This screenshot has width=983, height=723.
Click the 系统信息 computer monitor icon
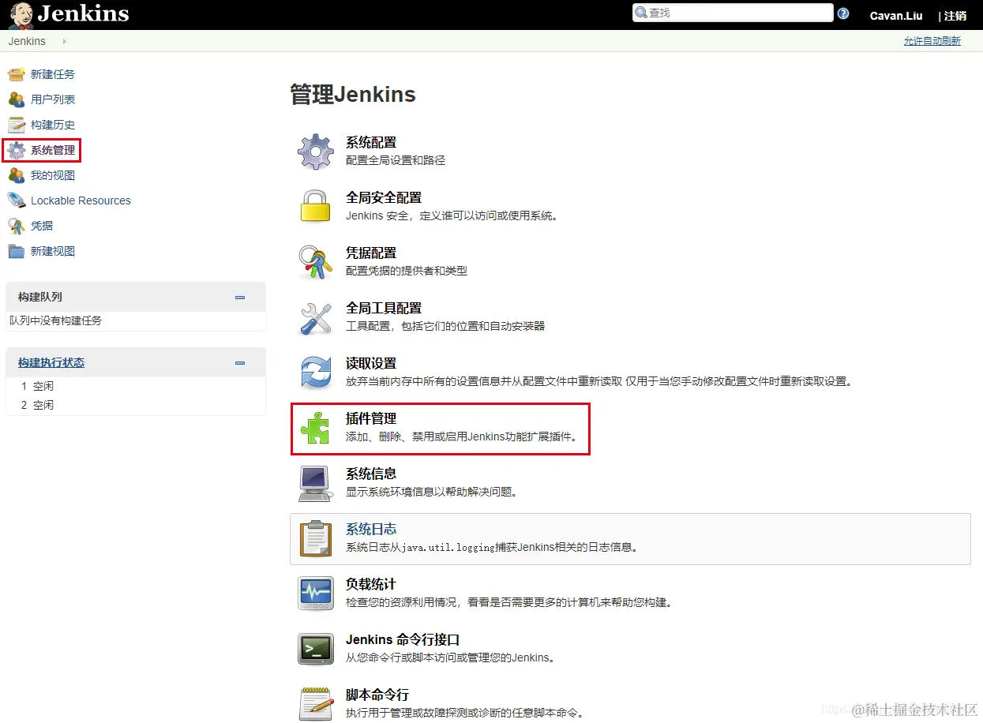tap(316, 483)
